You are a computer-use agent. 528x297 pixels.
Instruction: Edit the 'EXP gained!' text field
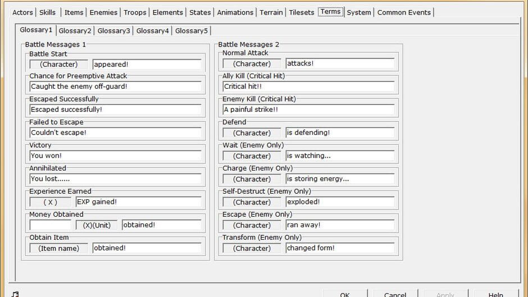(138, 202)
